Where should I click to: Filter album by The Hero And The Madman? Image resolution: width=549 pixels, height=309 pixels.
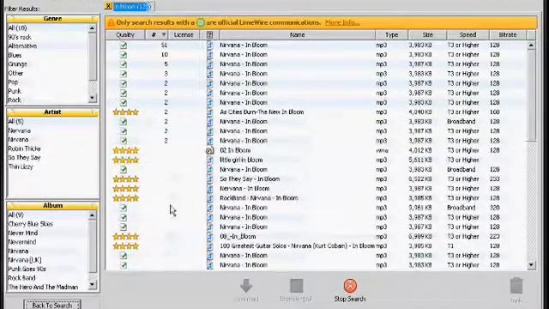click(x=43, y=287)
